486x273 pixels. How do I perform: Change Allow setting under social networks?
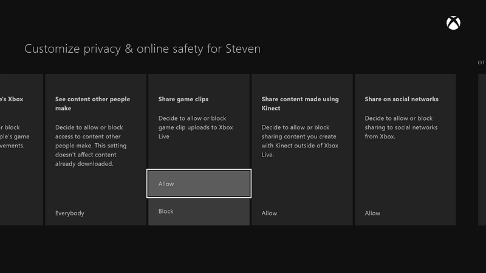372,214
